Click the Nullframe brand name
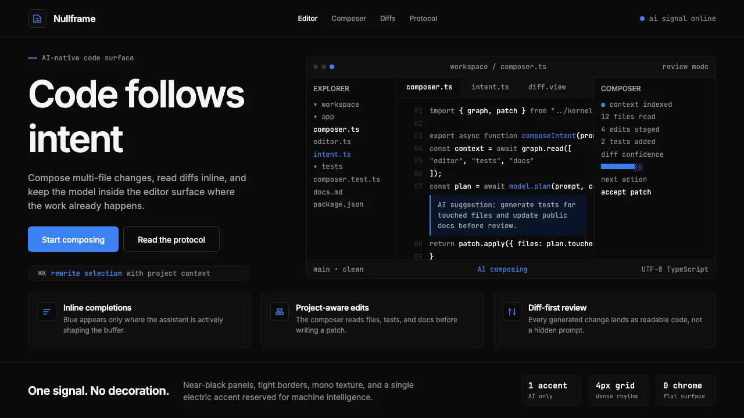 coord(74,19)
